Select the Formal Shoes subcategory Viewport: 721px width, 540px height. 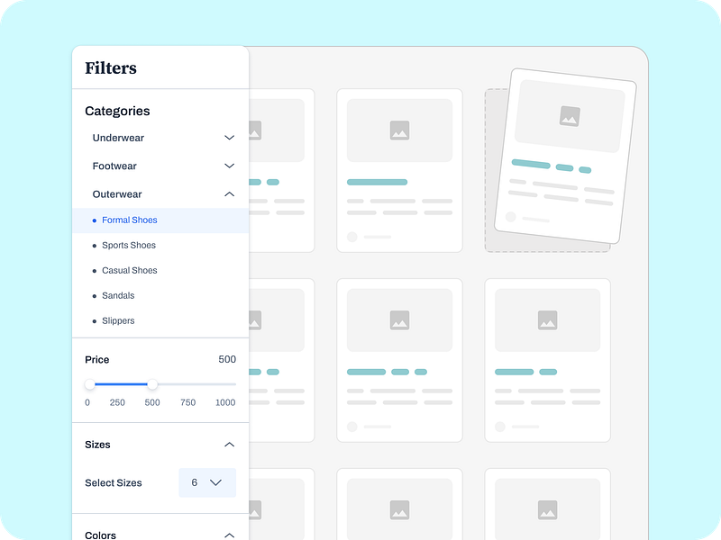click(x=160, y=220)
